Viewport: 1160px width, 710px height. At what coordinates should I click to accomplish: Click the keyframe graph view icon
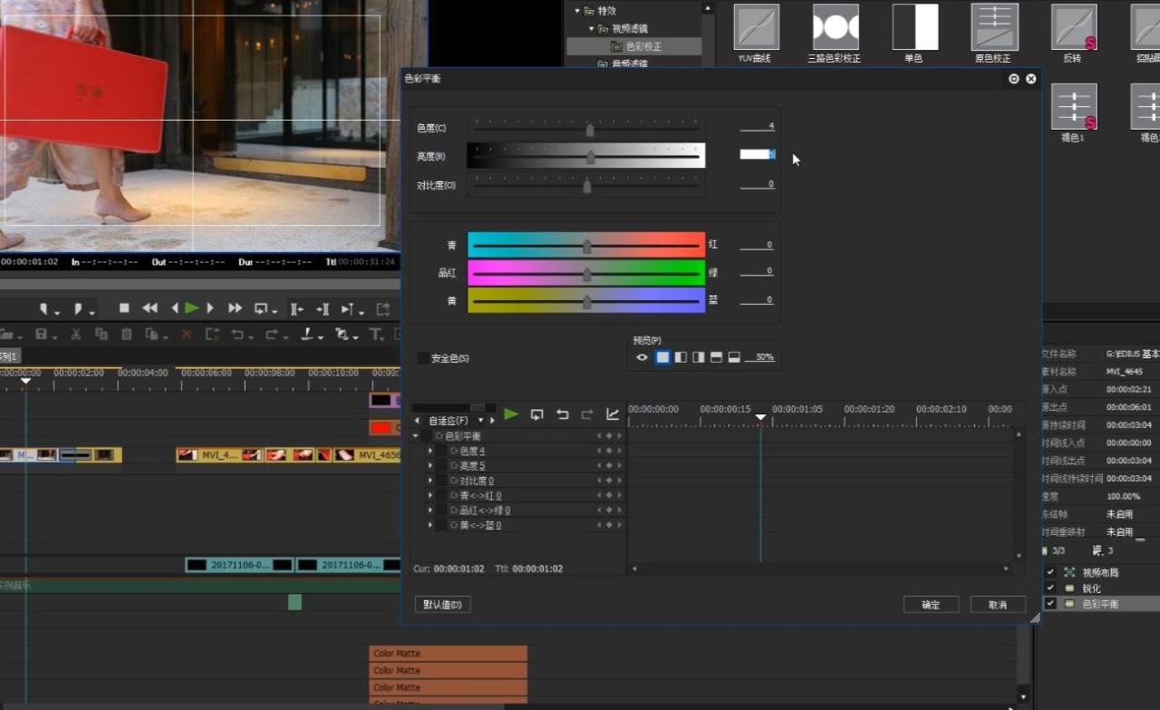tap(613, 414)
